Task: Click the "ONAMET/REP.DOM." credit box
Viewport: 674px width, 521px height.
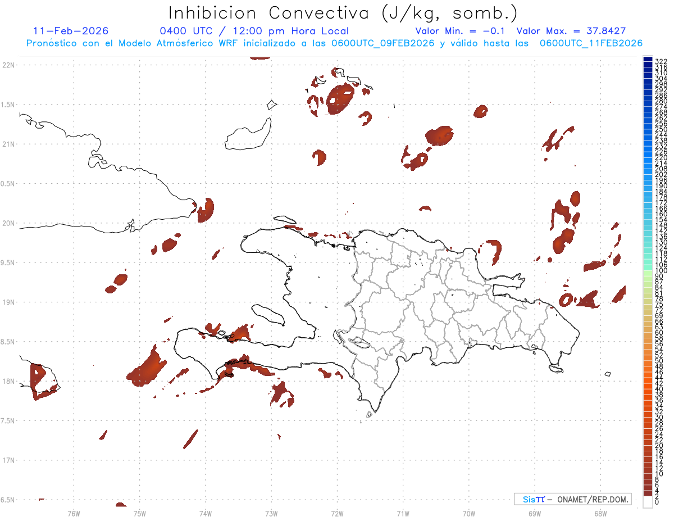Action: 573,499
